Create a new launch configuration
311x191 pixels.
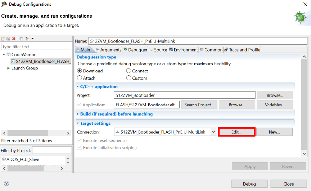3,39
